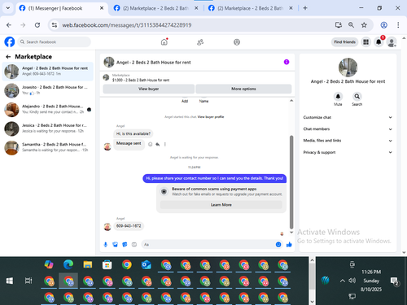Expand Chat members section

coord(348,129)
